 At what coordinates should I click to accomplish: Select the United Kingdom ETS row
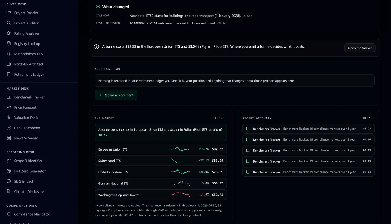pos(161,172)
